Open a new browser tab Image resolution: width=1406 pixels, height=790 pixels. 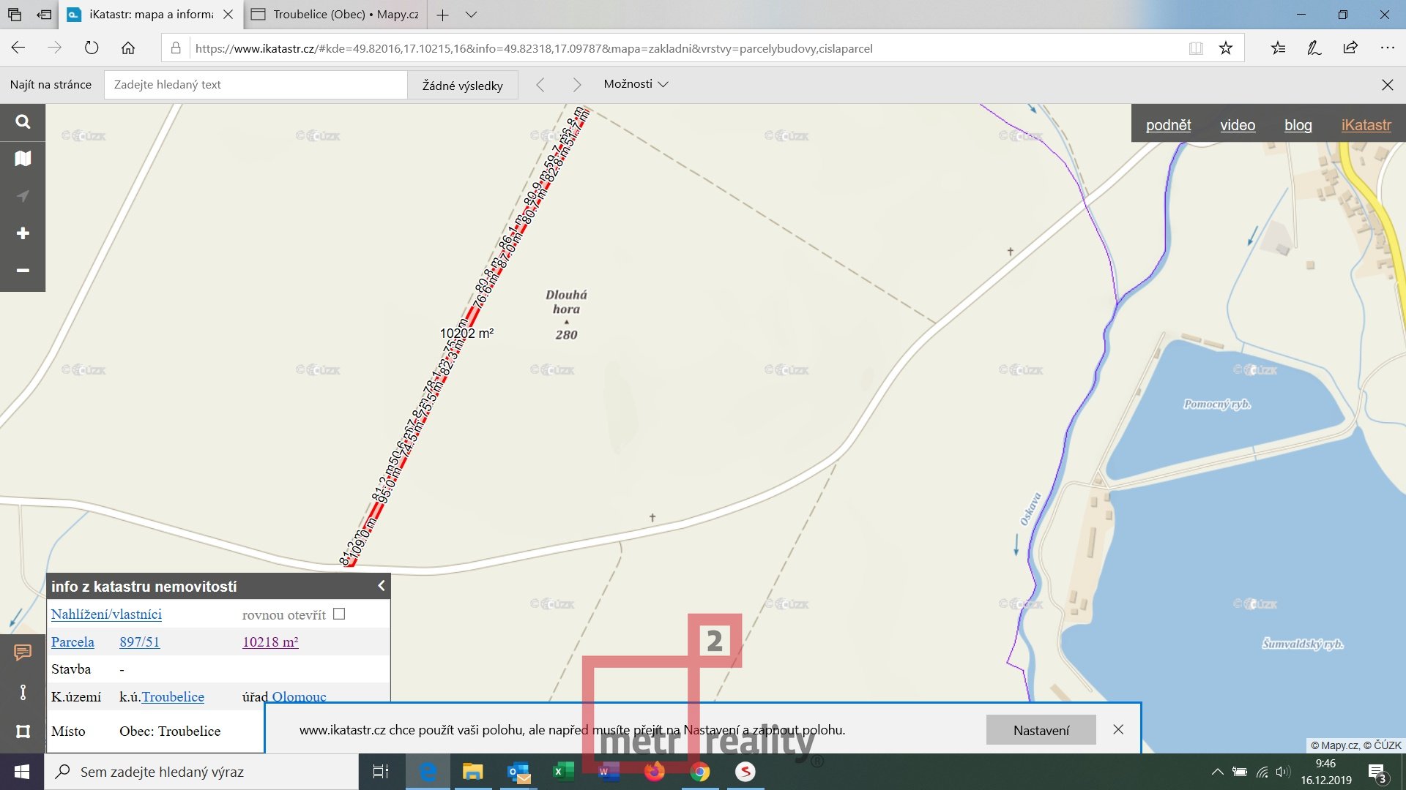click(x=442, y=15)
